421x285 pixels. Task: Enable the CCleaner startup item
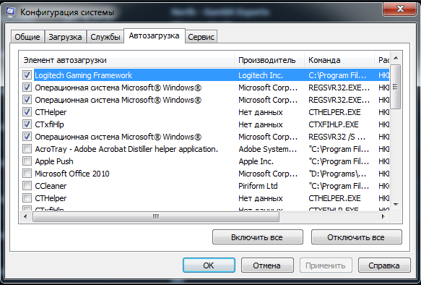27,186
